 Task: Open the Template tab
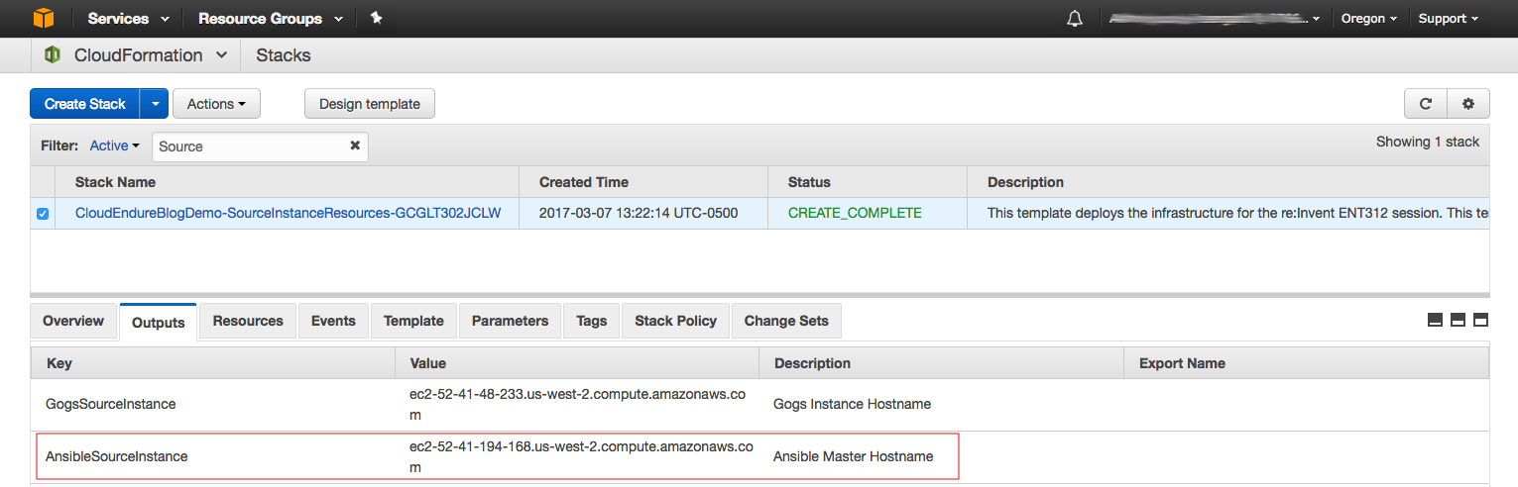[413, 321]
